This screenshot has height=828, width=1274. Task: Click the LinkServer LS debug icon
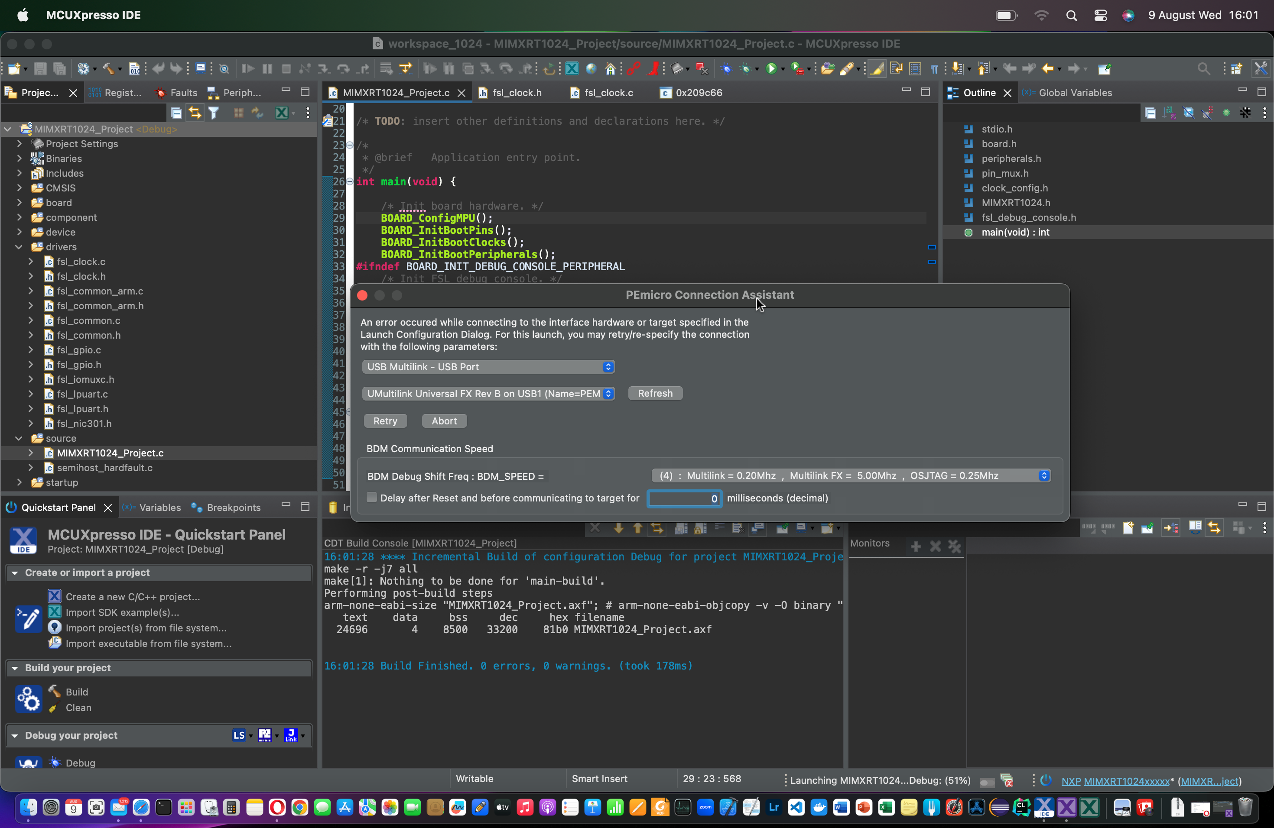(239, 735)
